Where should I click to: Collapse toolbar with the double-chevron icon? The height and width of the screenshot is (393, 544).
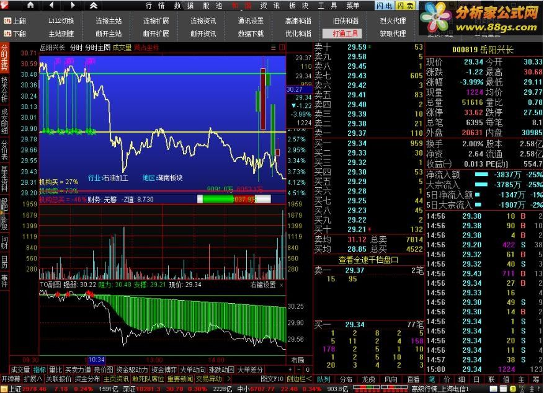[x=93, y=5]
